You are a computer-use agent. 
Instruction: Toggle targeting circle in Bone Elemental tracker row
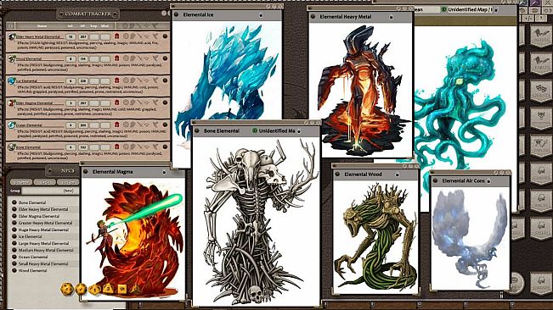click(x=127, y=147)
